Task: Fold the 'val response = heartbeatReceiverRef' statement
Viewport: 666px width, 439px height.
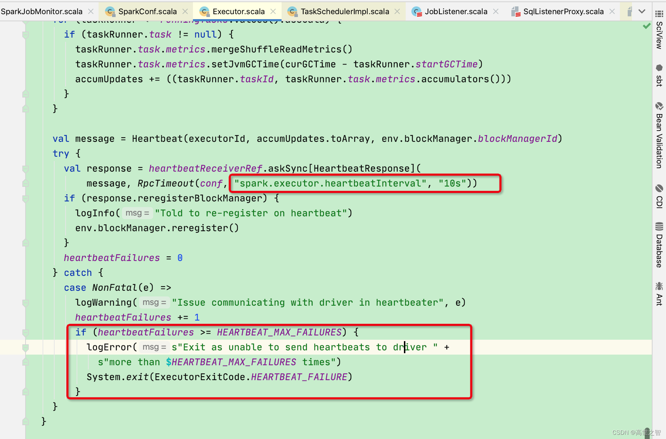Action: [x=26, y=169]
